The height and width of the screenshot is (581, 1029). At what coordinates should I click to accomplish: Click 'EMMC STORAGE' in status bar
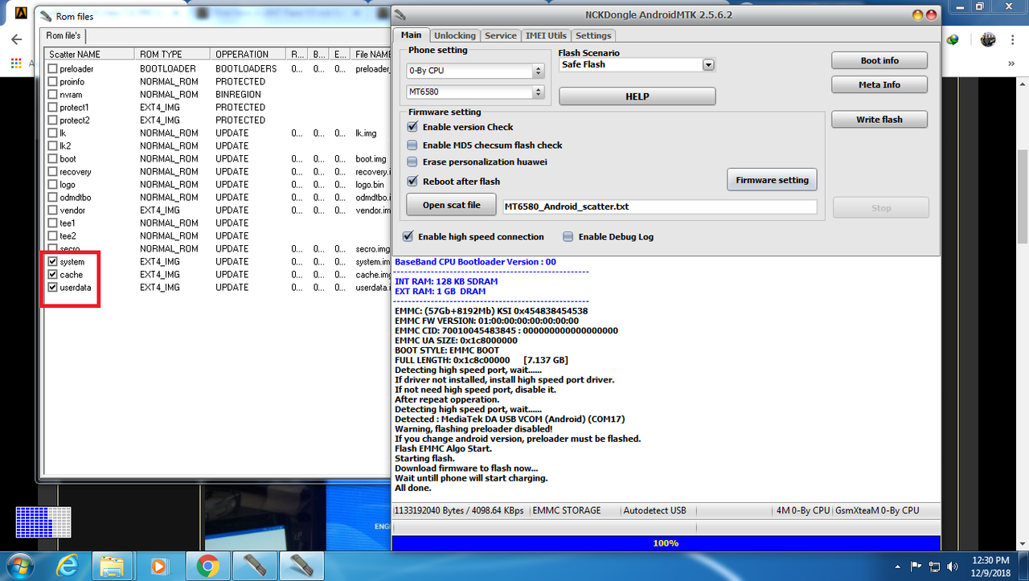point(566,510)
